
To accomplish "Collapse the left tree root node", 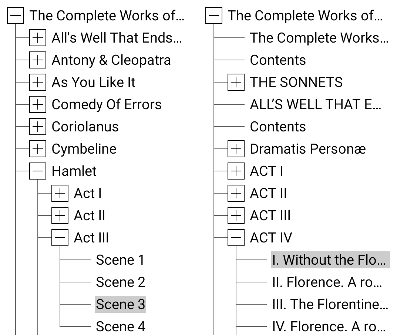I will click(15, 16).
